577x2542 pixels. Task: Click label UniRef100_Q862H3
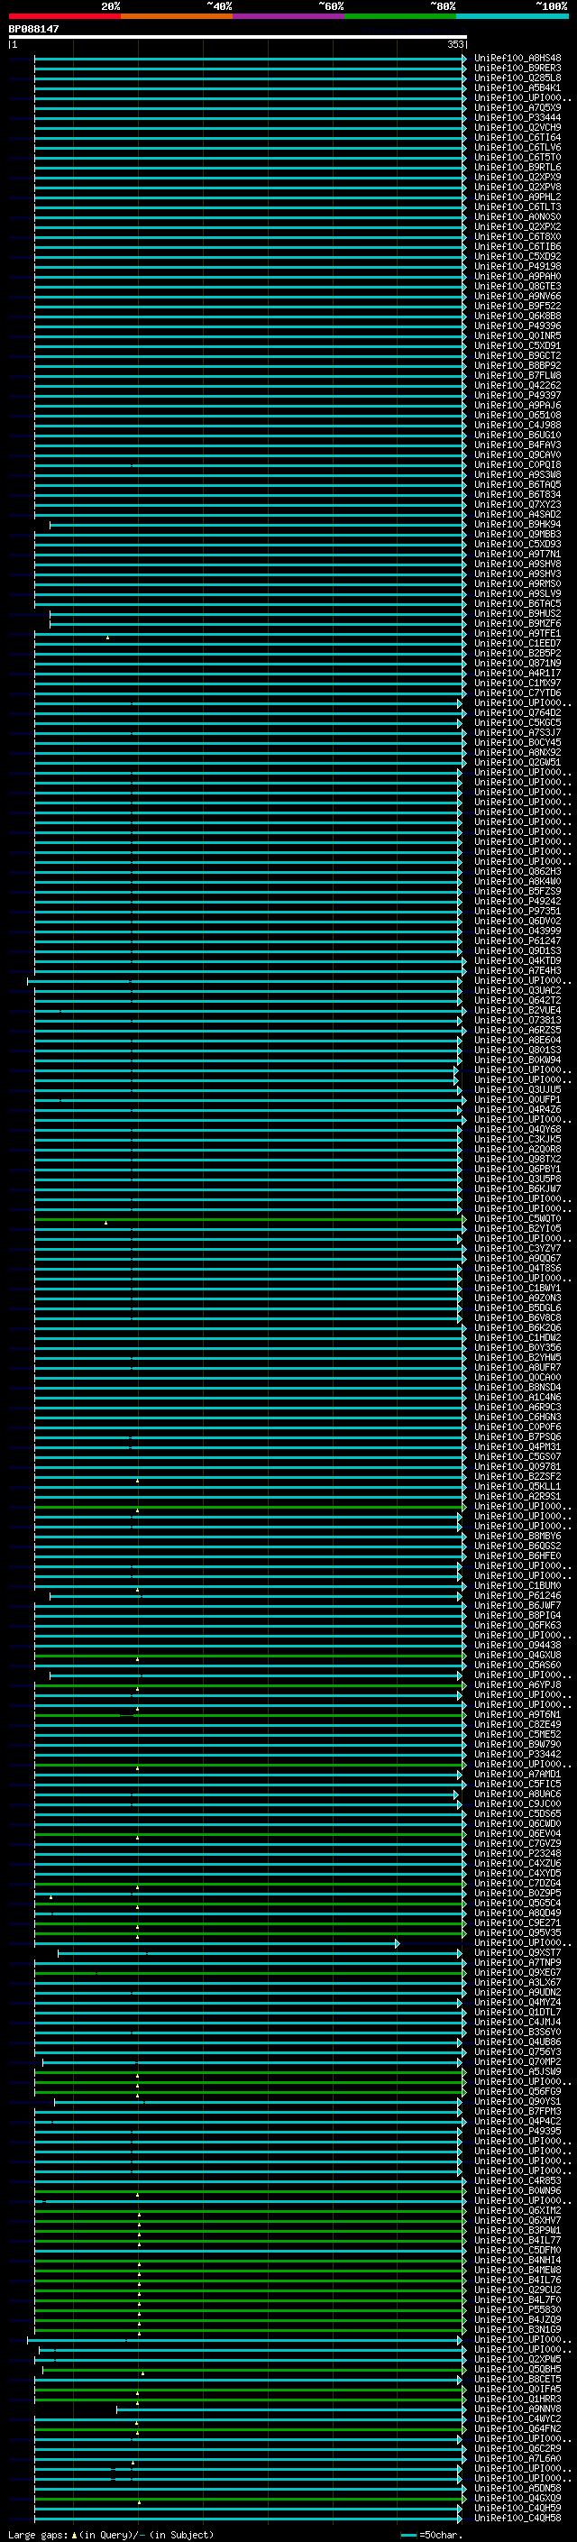coord(517,871)
